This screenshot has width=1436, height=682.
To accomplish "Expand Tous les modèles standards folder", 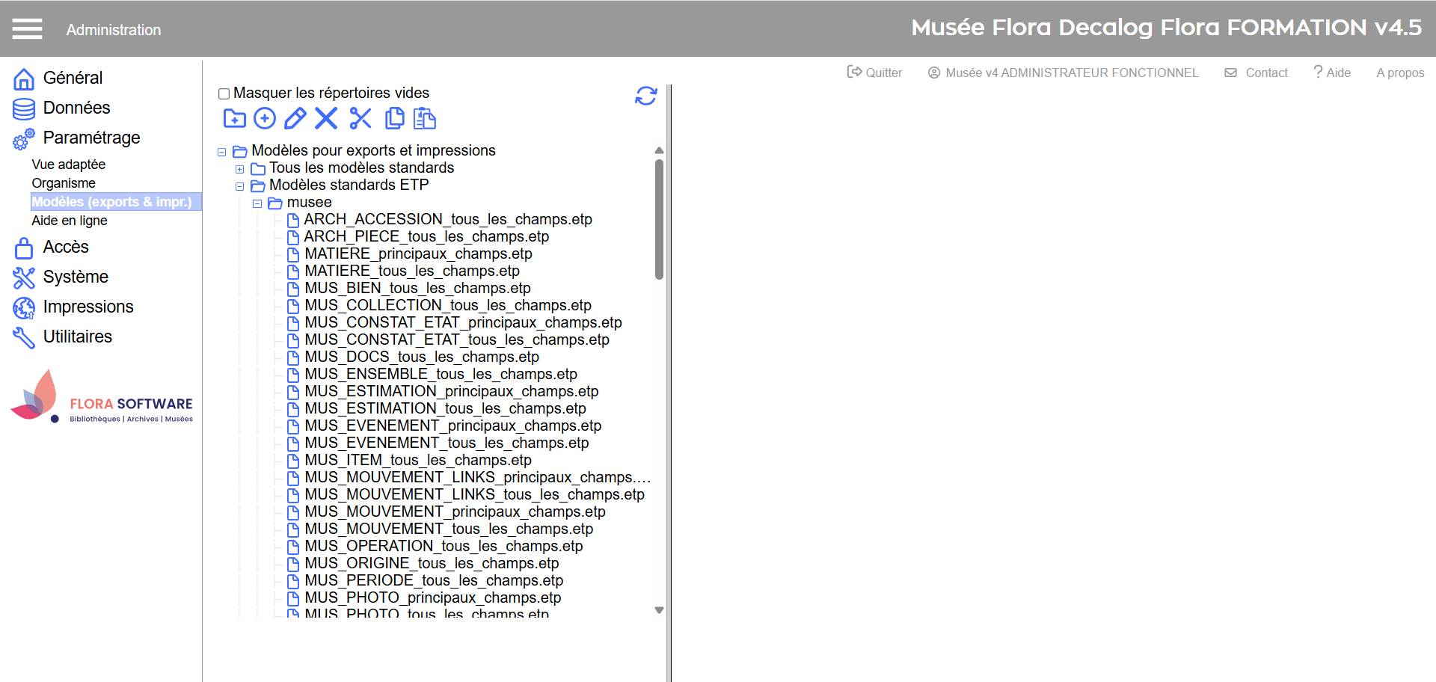I will (x=240, y=169).
